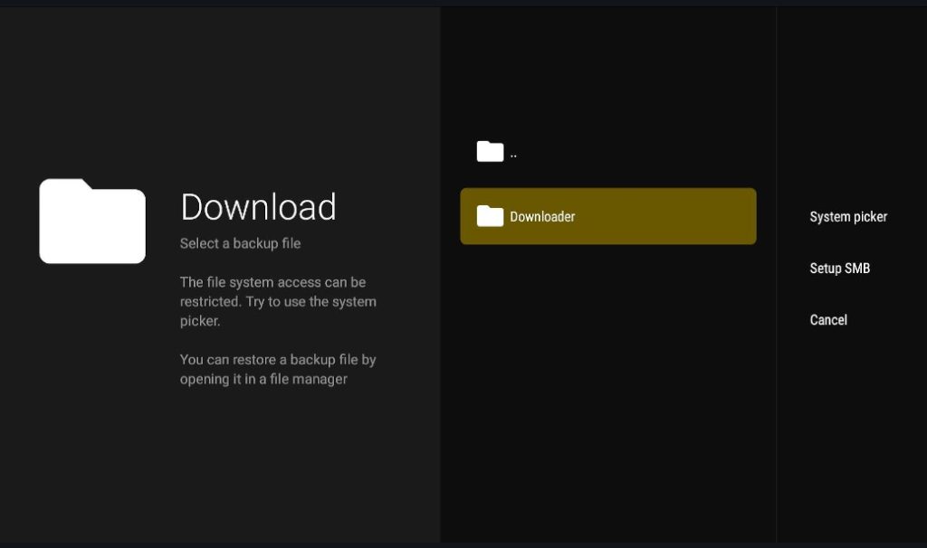Open the Setup SMB option
Viewport: 927px width, 548px height.
pos(839,268)
